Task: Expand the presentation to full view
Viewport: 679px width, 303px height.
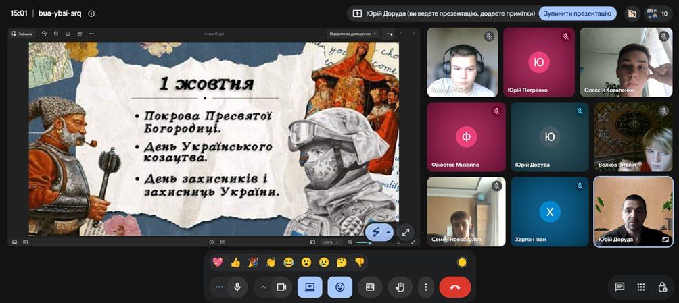Action: pos(406,232)
